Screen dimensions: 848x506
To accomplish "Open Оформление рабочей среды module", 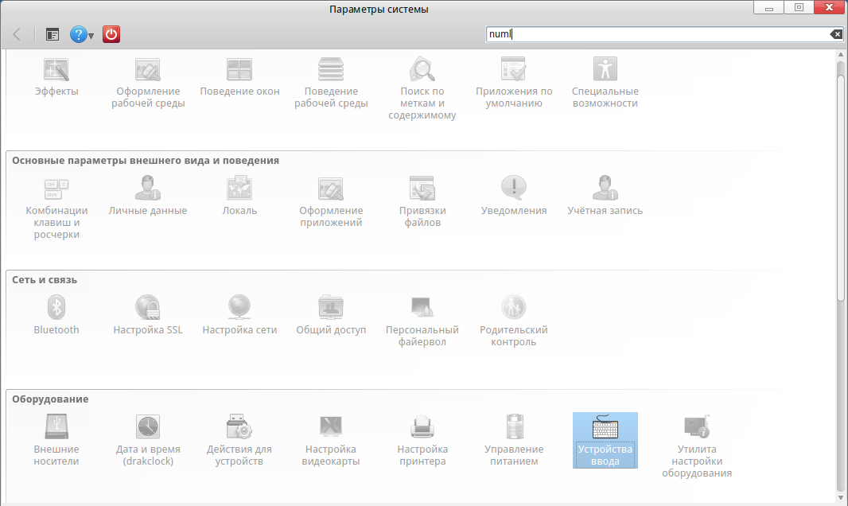I will click(148, 84).
